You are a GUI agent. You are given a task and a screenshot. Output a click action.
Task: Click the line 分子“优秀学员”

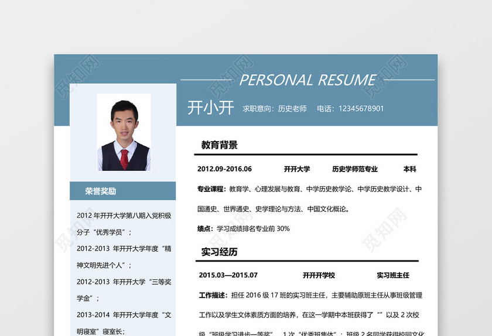[x=104, y=232]
